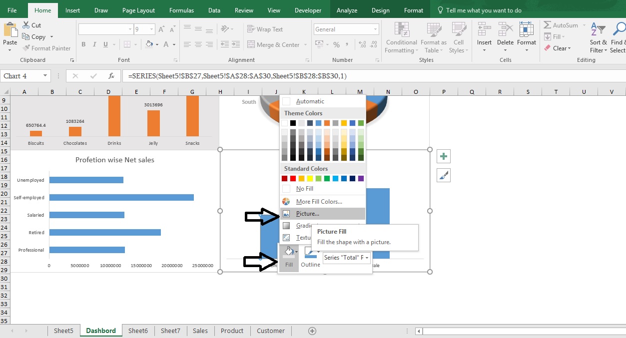The height and width of the screenshot is (338, 626).
Task: Open Cell Styles gallery
Action: click(x=459, y=38)
